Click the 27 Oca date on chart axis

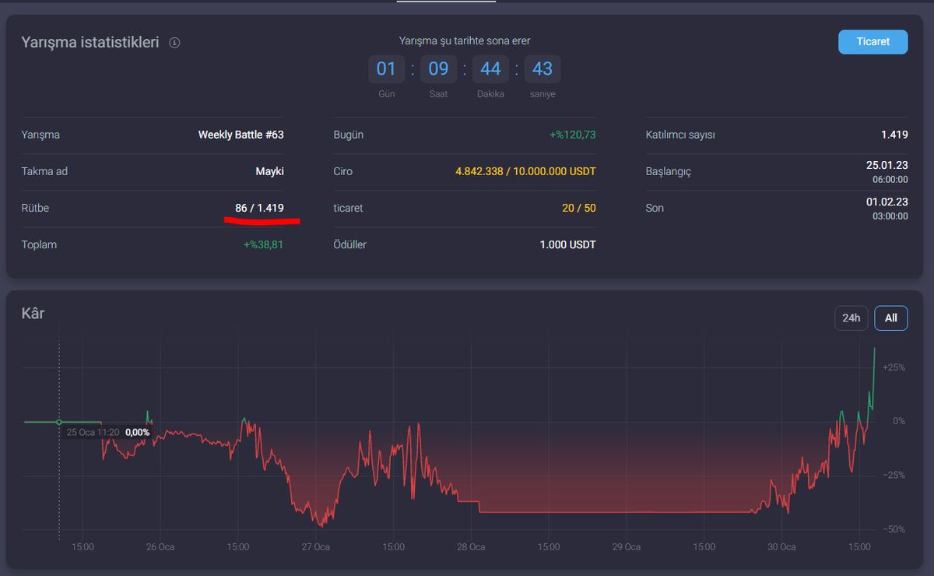click(x=316, y=547)
